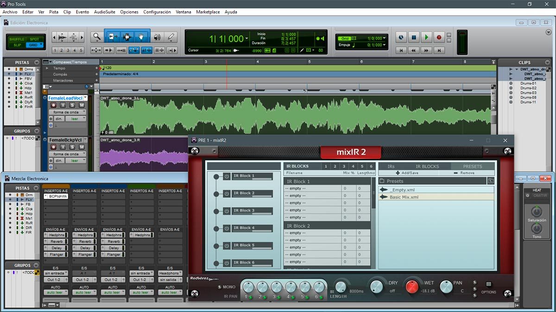556x312 pixels.
Task: Click the Reverb send on first channel
Action: 57,242
